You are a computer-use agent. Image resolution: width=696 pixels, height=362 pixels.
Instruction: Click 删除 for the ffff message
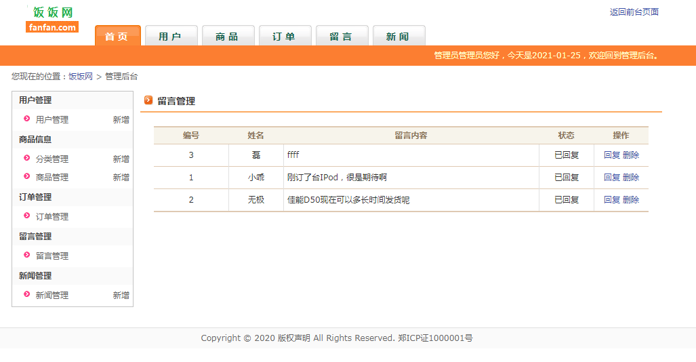[x=631, y=155]
